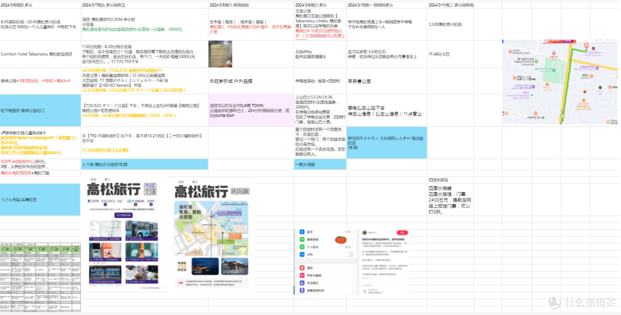Select the 11:49分大巴 cell

tap(450, 54)
